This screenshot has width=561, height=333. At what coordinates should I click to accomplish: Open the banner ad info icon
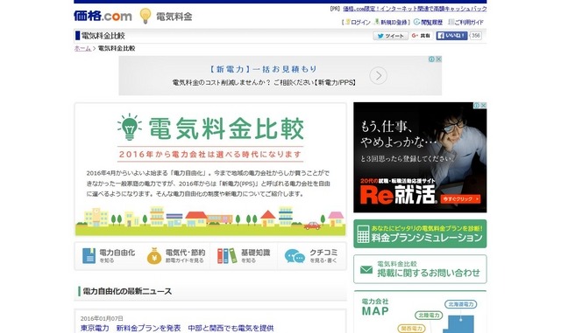[x=431, y=59]
